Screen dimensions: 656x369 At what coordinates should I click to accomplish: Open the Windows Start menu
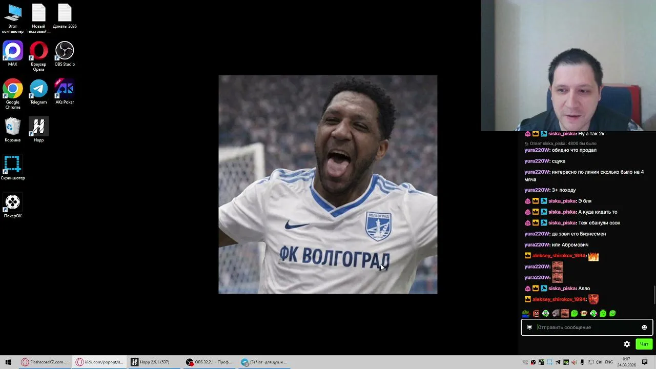pyautogui.click(x=8, y=362)
